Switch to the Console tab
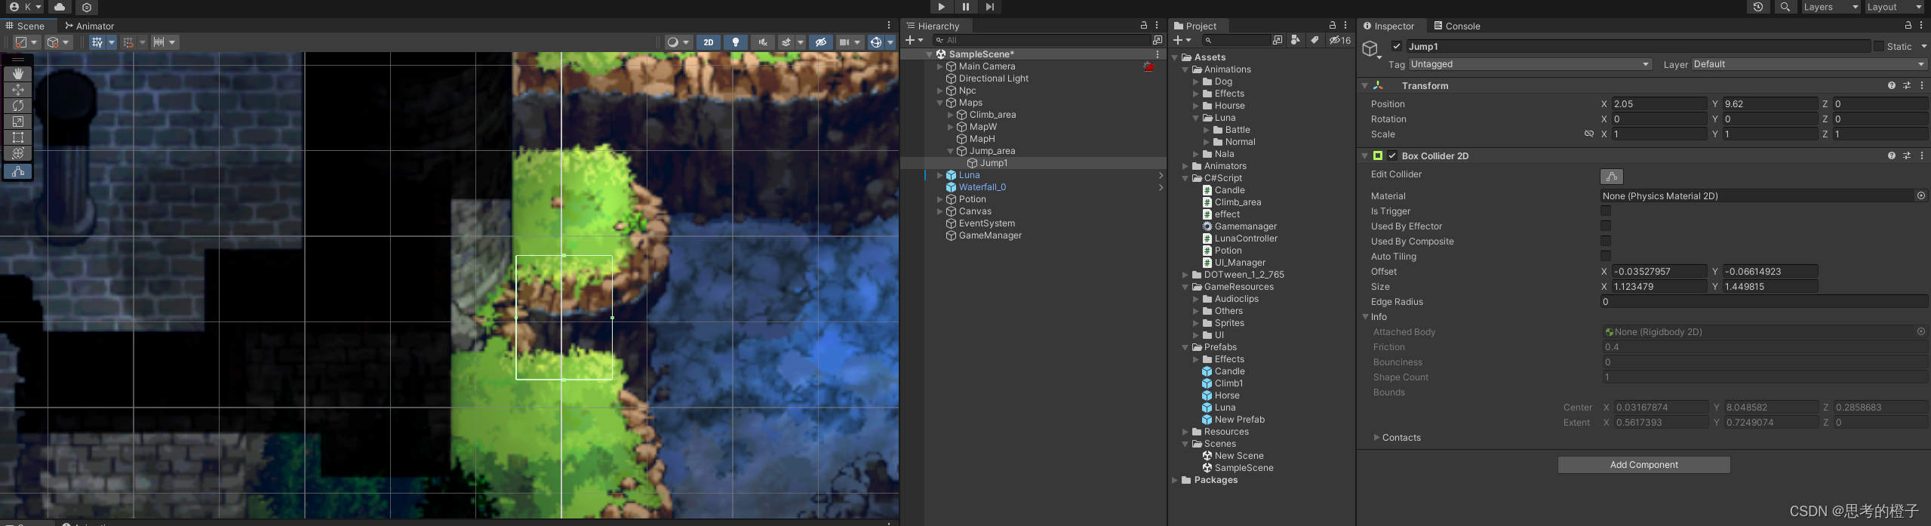Image resolution: width=1931 pixels, height=526 pixels. point(1456,26)
